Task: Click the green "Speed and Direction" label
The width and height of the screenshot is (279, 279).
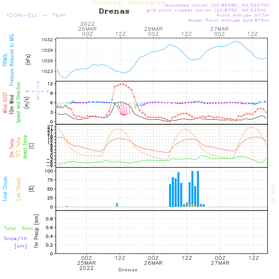Action: coord(18,103)
